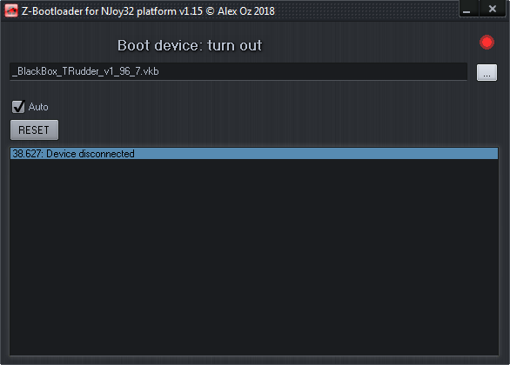This screenshot has height=365, width=510.
Task: Close the Z-Bootloader window
Action: [x=493, y=9]
